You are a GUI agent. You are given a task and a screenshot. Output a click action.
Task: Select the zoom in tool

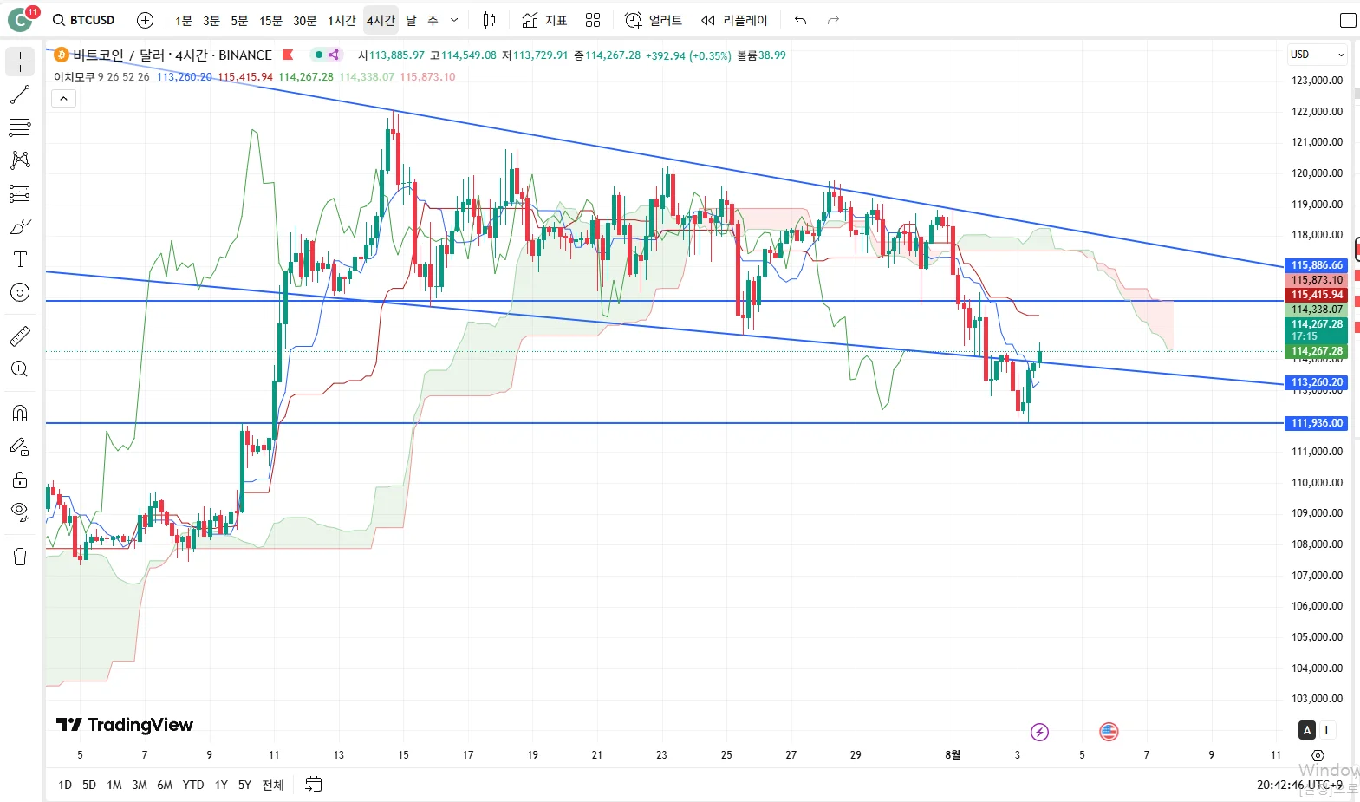tap(20, 369)
